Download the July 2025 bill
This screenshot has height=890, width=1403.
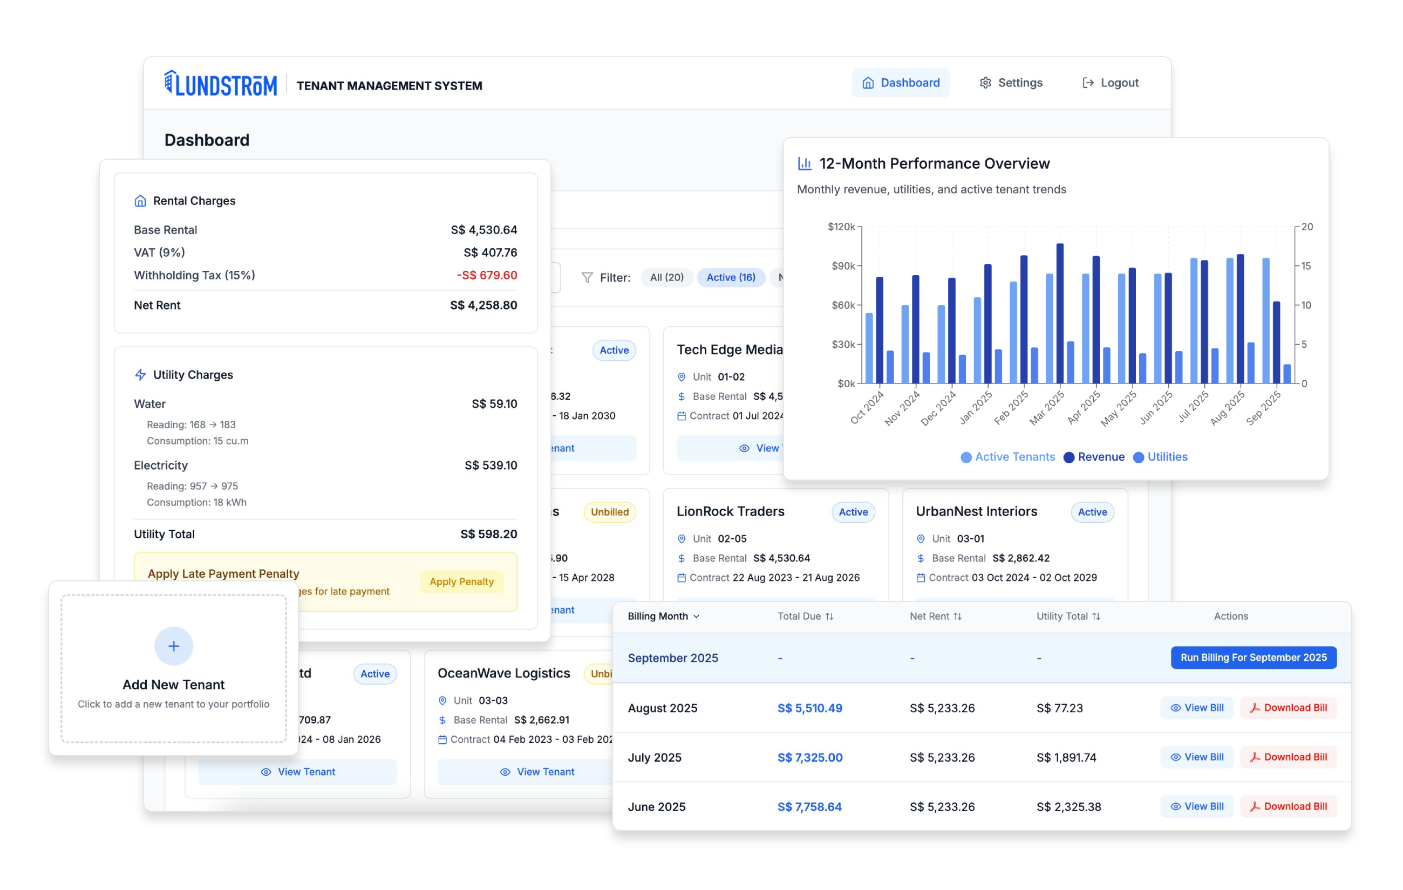tap(1288, 757)
